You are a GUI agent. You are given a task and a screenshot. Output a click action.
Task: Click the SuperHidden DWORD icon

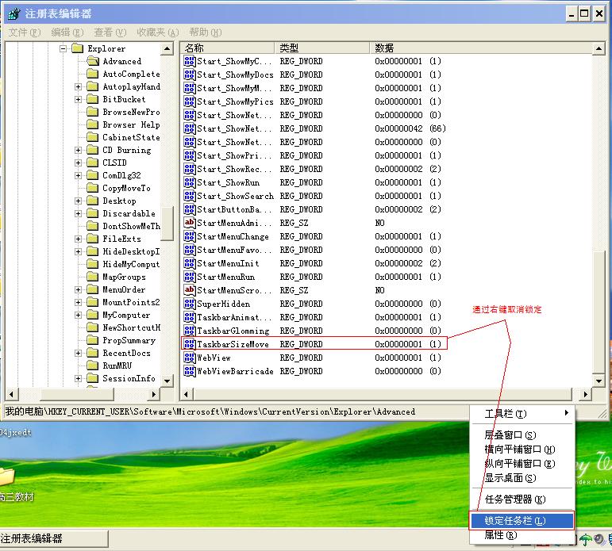coord(189,304)
